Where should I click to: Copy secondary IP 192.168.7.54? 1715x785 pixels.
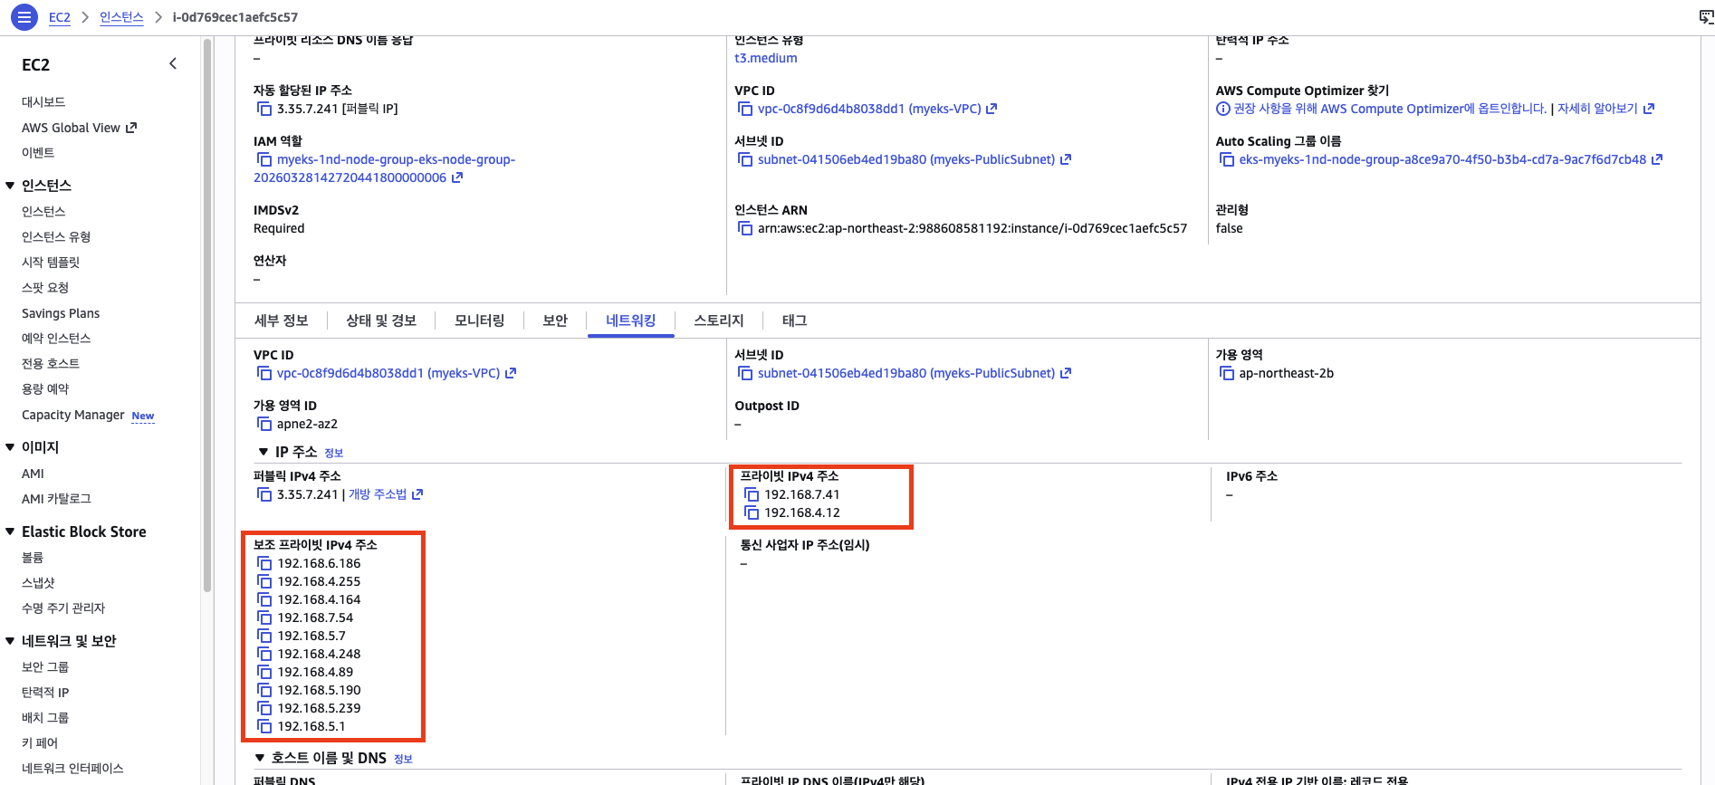[x=264, y=617]
